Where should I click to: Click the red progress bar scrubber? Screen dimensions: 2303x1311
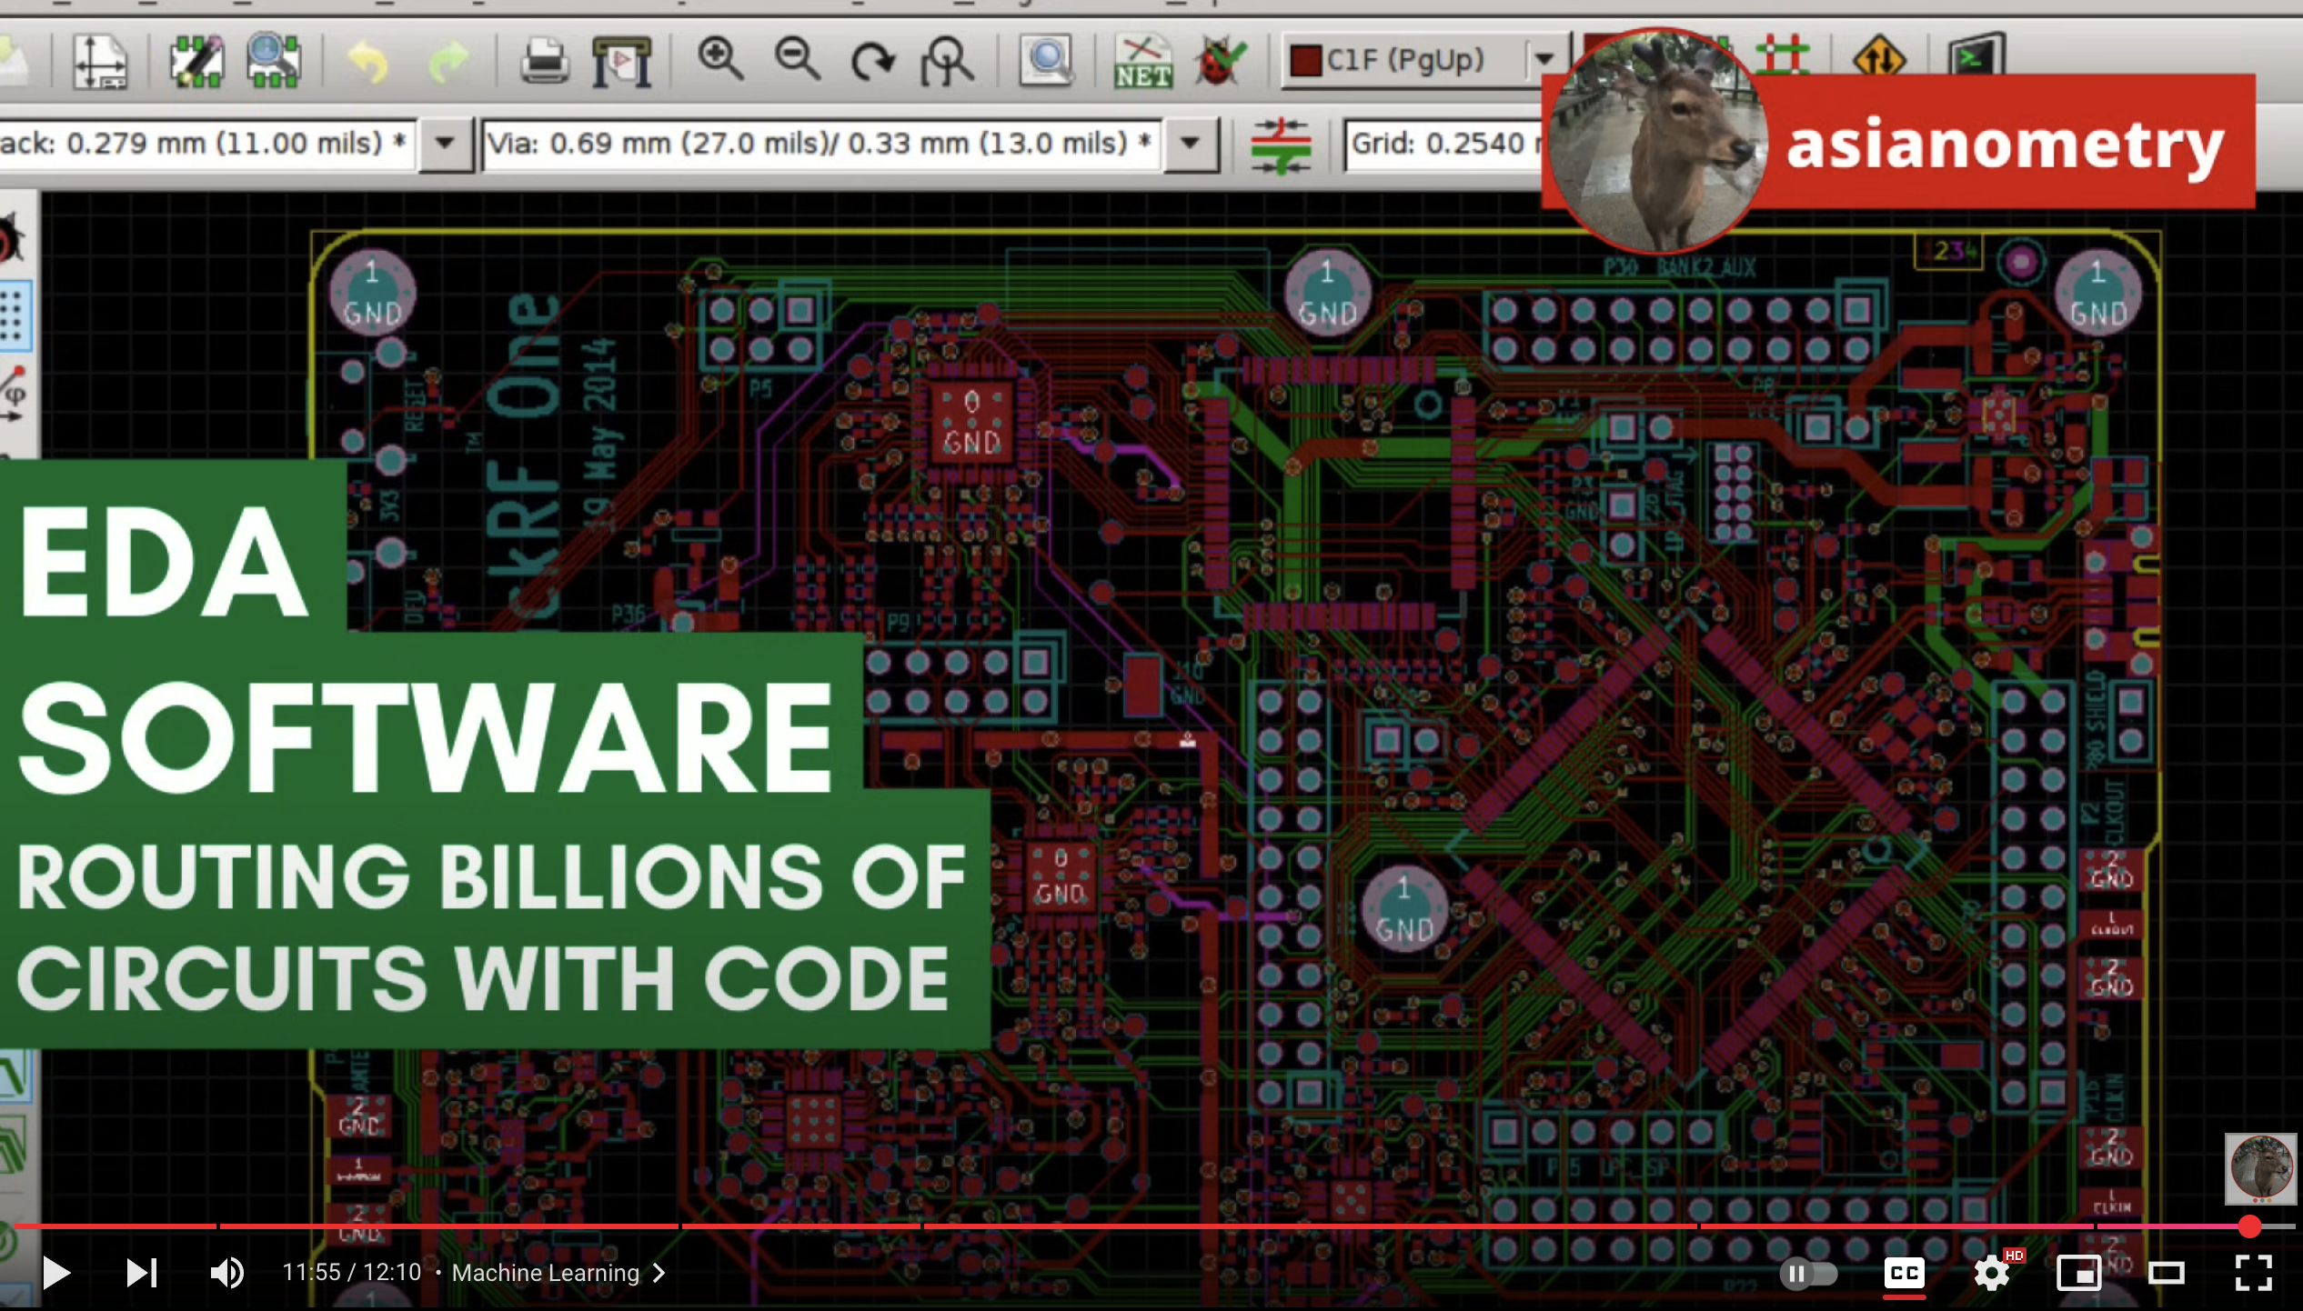[2249, 1226]
